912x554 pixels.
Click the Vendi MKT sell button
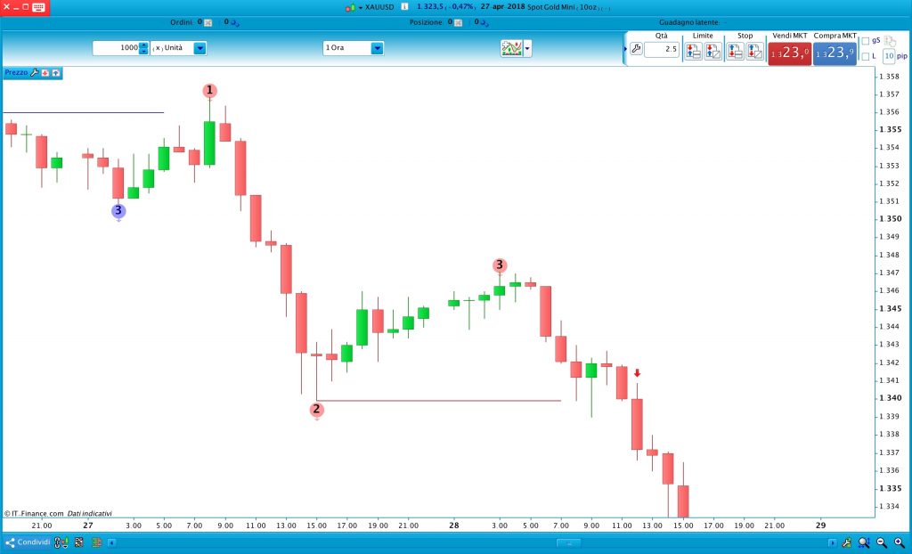[x=789, y=53]
